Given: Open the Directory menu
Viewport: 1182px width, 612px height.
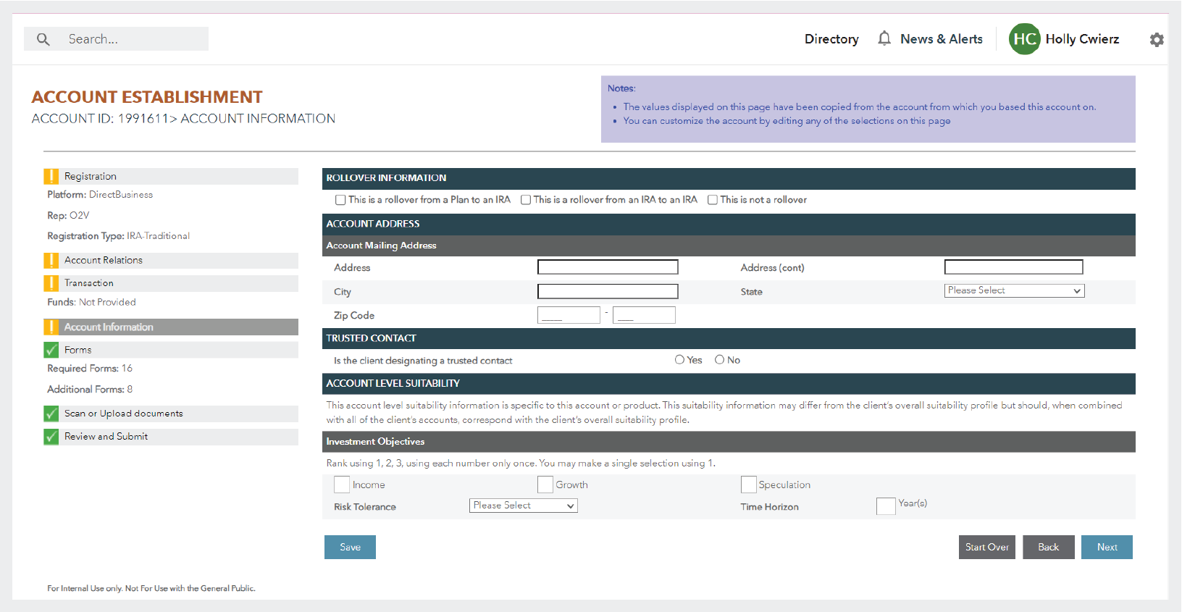Looking at the screenshot, I should [831, 39].
